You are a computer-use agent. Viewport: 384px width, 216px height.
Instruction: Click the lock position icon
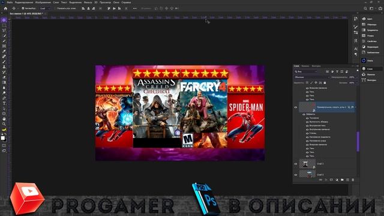coord(316,83)
